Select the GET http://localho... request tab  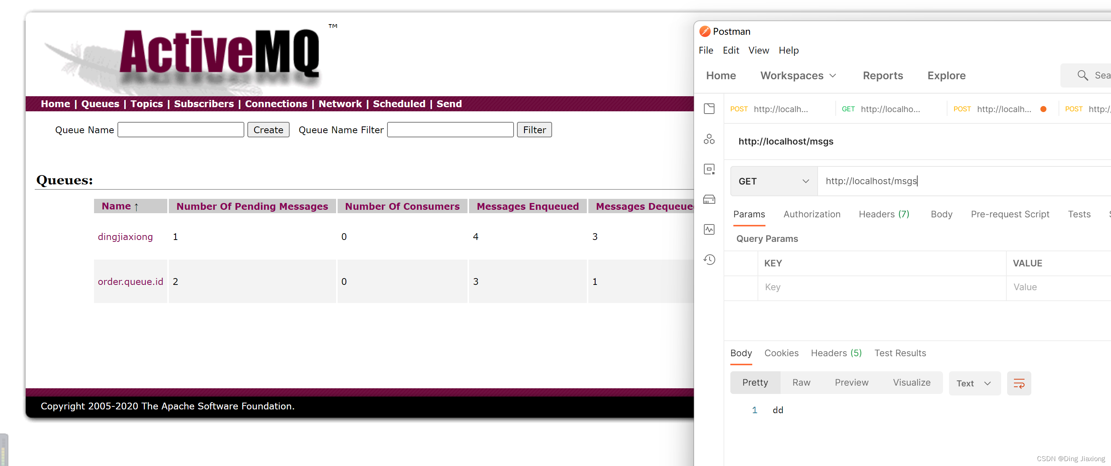tap(880, 109)
